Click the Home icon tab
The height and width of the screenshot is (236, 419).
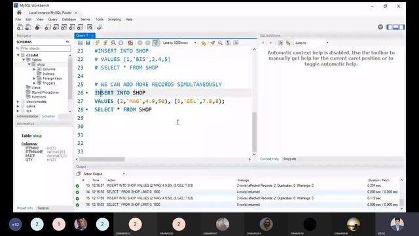(x=19, y=12)
